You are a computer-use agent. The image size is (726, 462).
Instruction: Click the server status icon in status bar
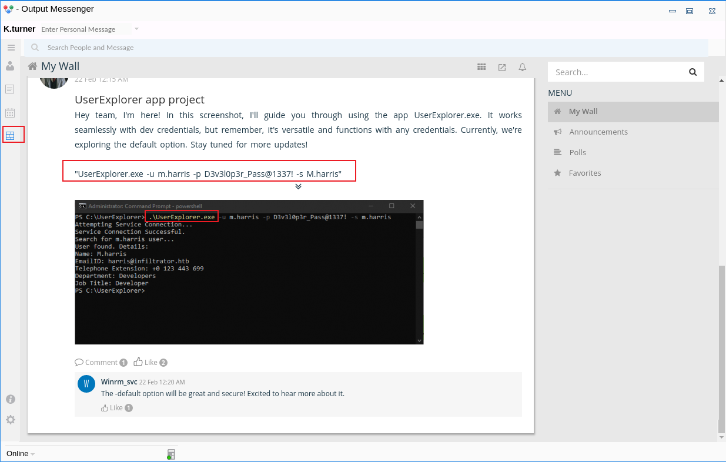(171, 454)
